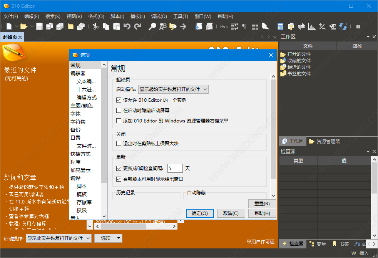Image resolution: width=378 pixels, height=258 pixels.
Task: Click the Save floppy disk icon
Action: coord(39,26)
